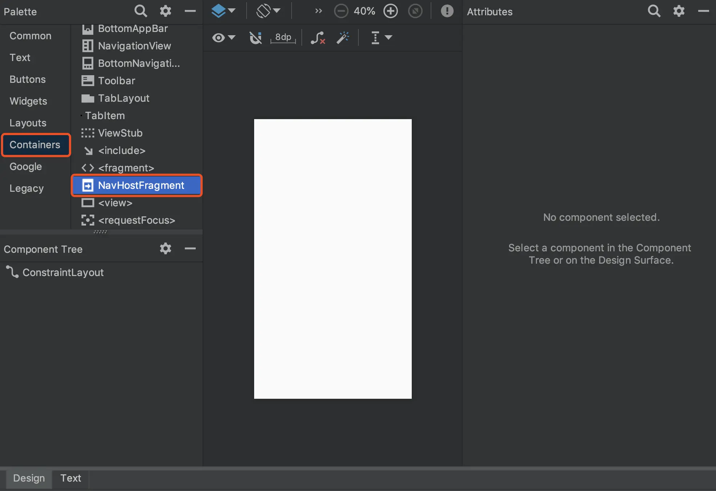Screen dimensions: 716x491
Task: Select TabItem component
Action: [x=137, y=116]
